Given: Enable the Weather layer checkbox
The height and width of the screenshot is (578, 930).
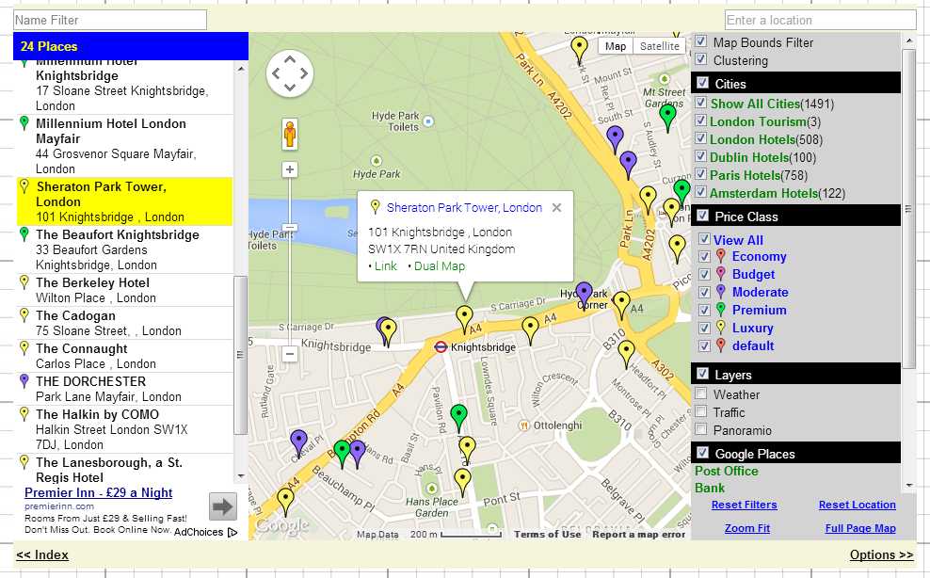Looking at the screenshot, I should [700, 393].
